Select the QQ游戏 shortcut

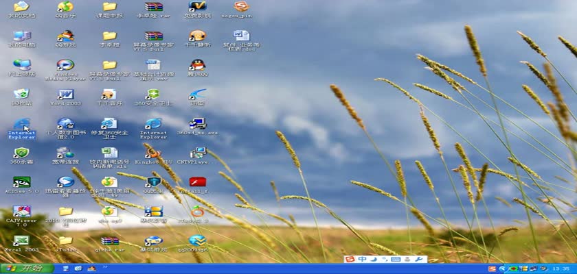[x=65, y=39]
